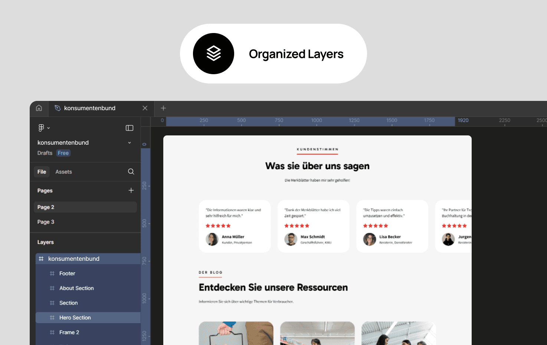Click the DER BLOG label
This screenshot has width=547, height=345.
pos(210,272)
